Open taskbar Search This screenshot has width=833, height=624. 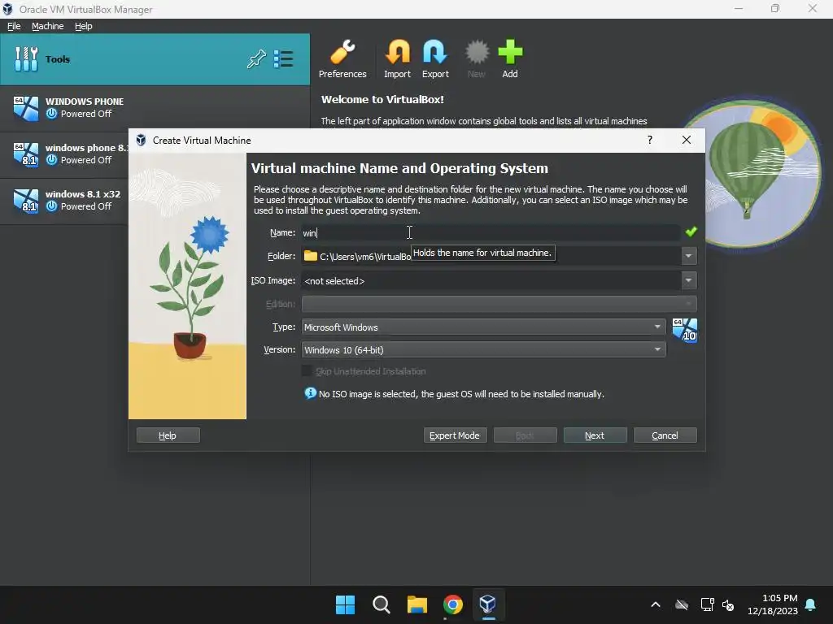click(x=381, y=604)
